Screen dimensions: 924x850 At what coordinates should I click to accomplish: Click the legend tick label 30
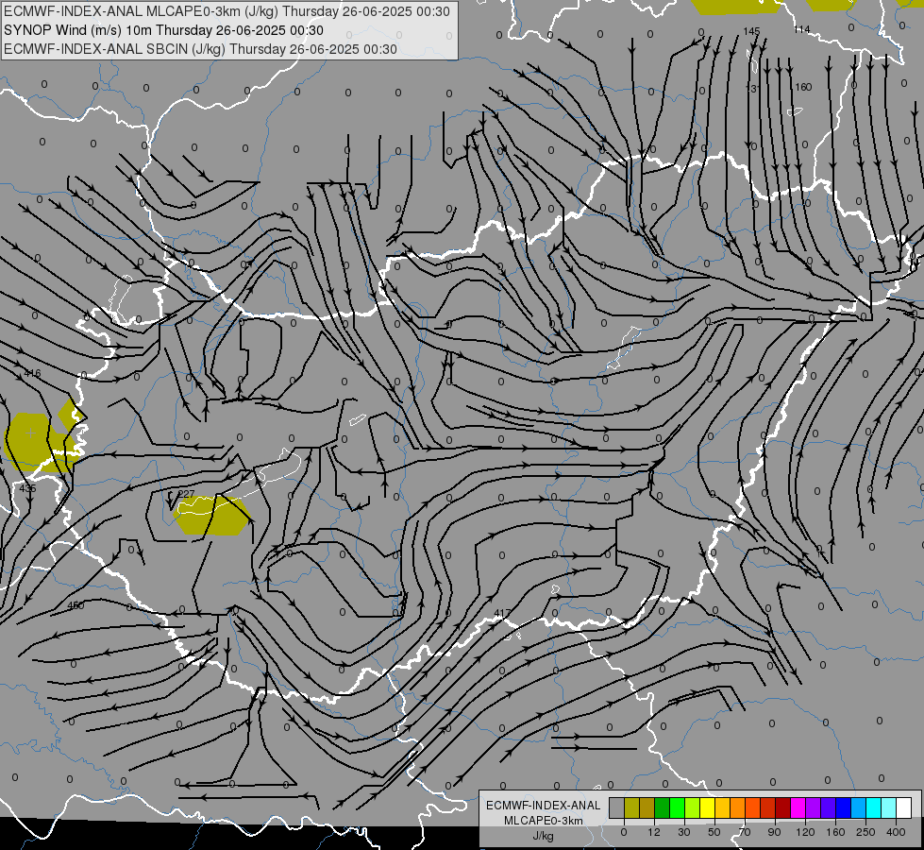pyautogui.click(x=684, y=832)
